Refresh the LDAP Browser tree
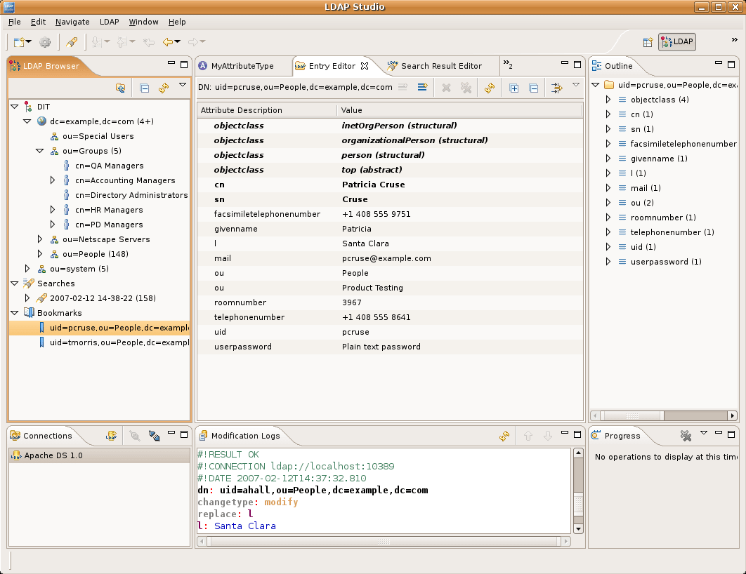746x574 pixels. click(x=163, y=88)
